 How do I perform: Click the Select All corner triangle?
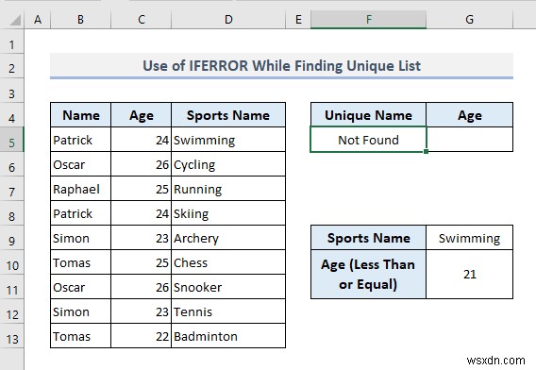(x=15, y=21)
